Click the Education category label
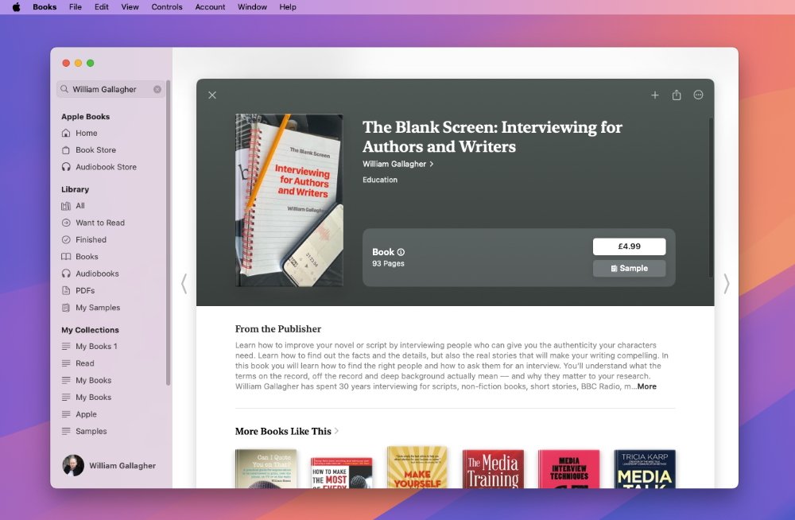 tap(380, 180)
